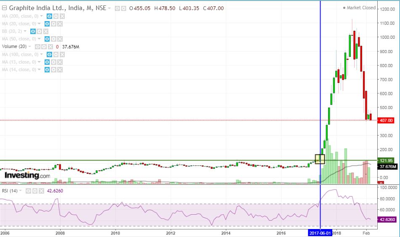This screenshot has width=400, height=237.
Task: Remove the MA (50, close, 0) indicator
Action: (60, 39)
